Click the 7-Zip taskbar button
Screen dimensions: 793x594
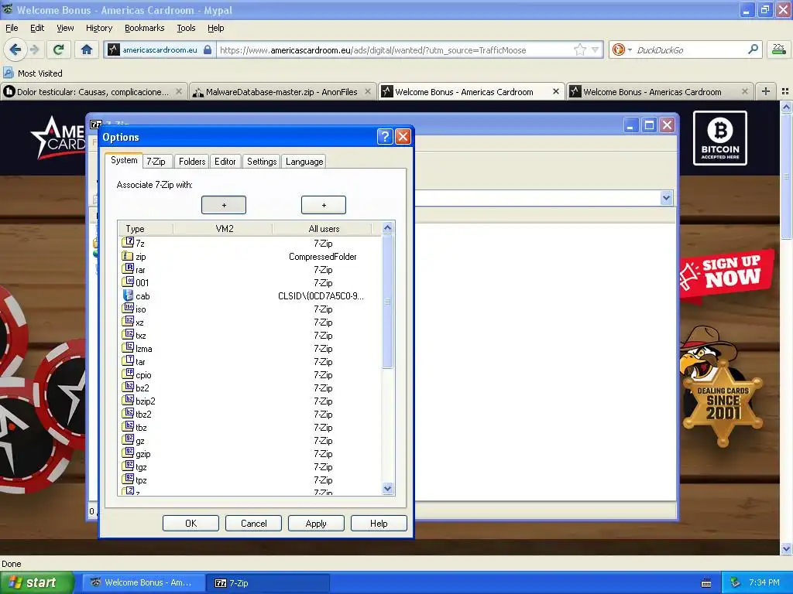[268, 583]
